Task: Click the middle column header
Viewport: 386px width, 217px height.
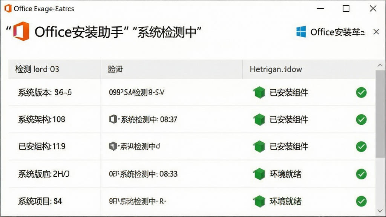Action: (x=172, y=69)
